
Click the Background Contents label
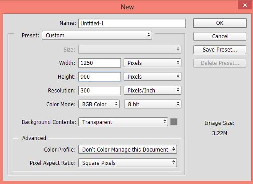pyautogui.click(x=49, y=122)
